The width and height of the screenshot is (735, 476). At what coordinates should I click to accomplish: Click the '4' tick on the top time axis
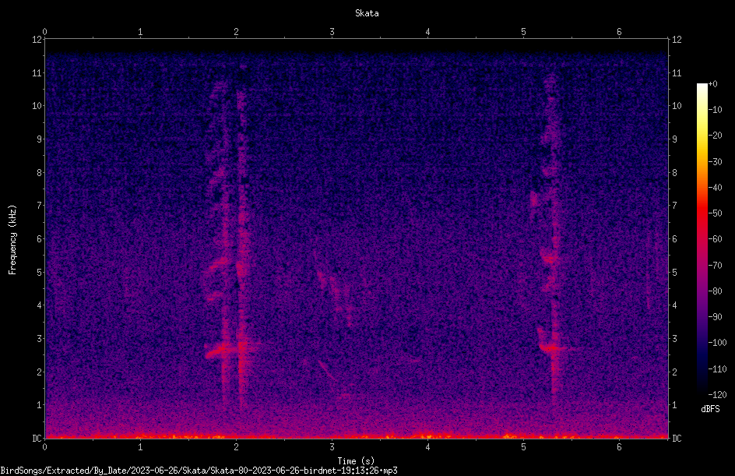(427, 32)
